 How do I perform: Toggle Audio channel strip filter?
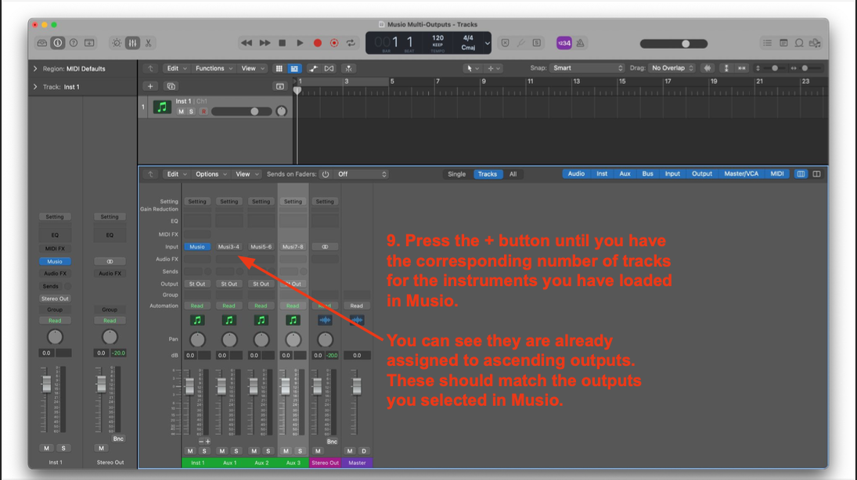(x=576, y=174)
